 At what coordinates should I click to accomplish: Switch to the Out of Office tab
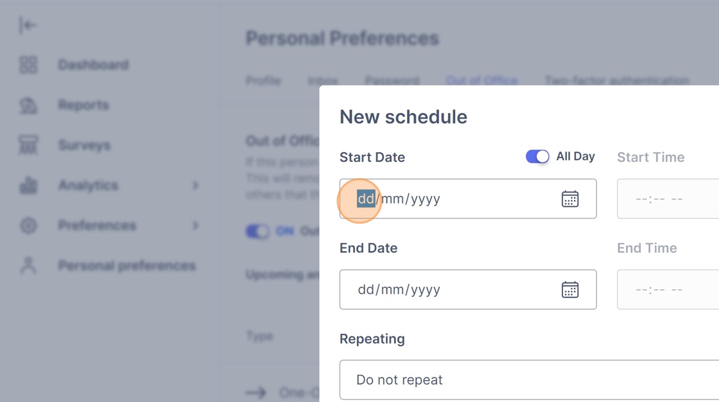tap(481, 81)
